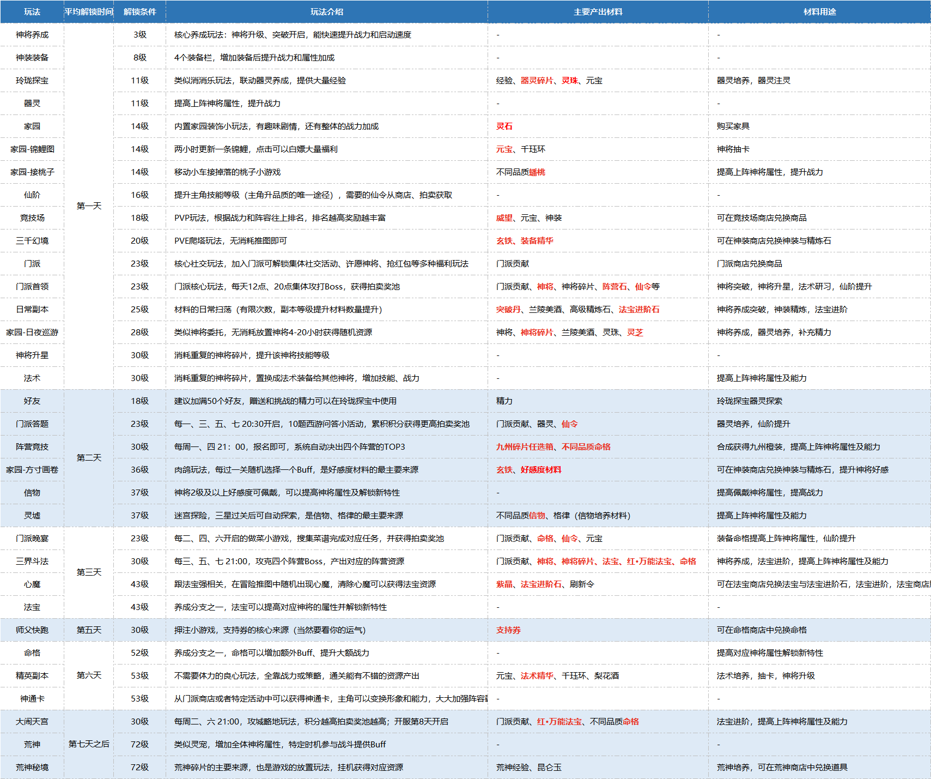
Task: Select the 材料用途 header cell
Action: click(x=820, y=11)
